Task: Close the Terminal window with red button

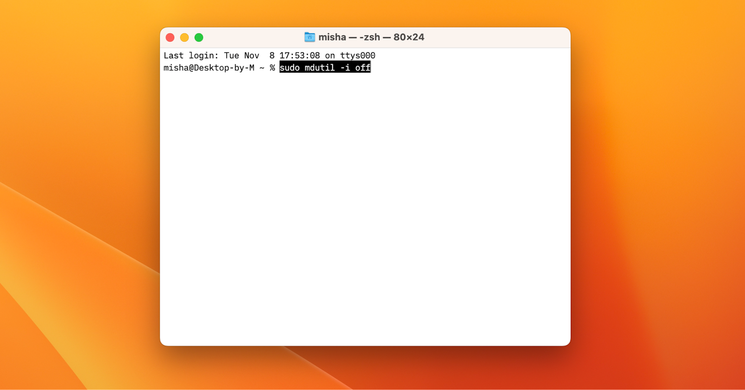Action: coord(170,38)
